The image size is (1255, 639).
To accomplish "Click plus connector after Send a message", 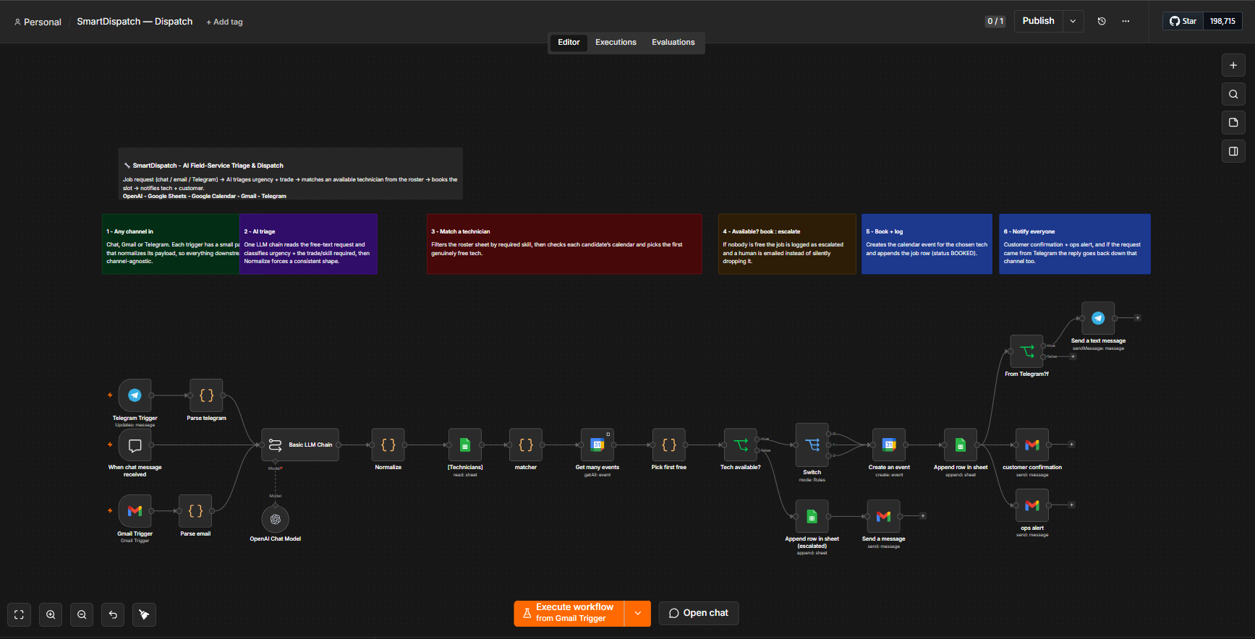I will tap(923, 516).
